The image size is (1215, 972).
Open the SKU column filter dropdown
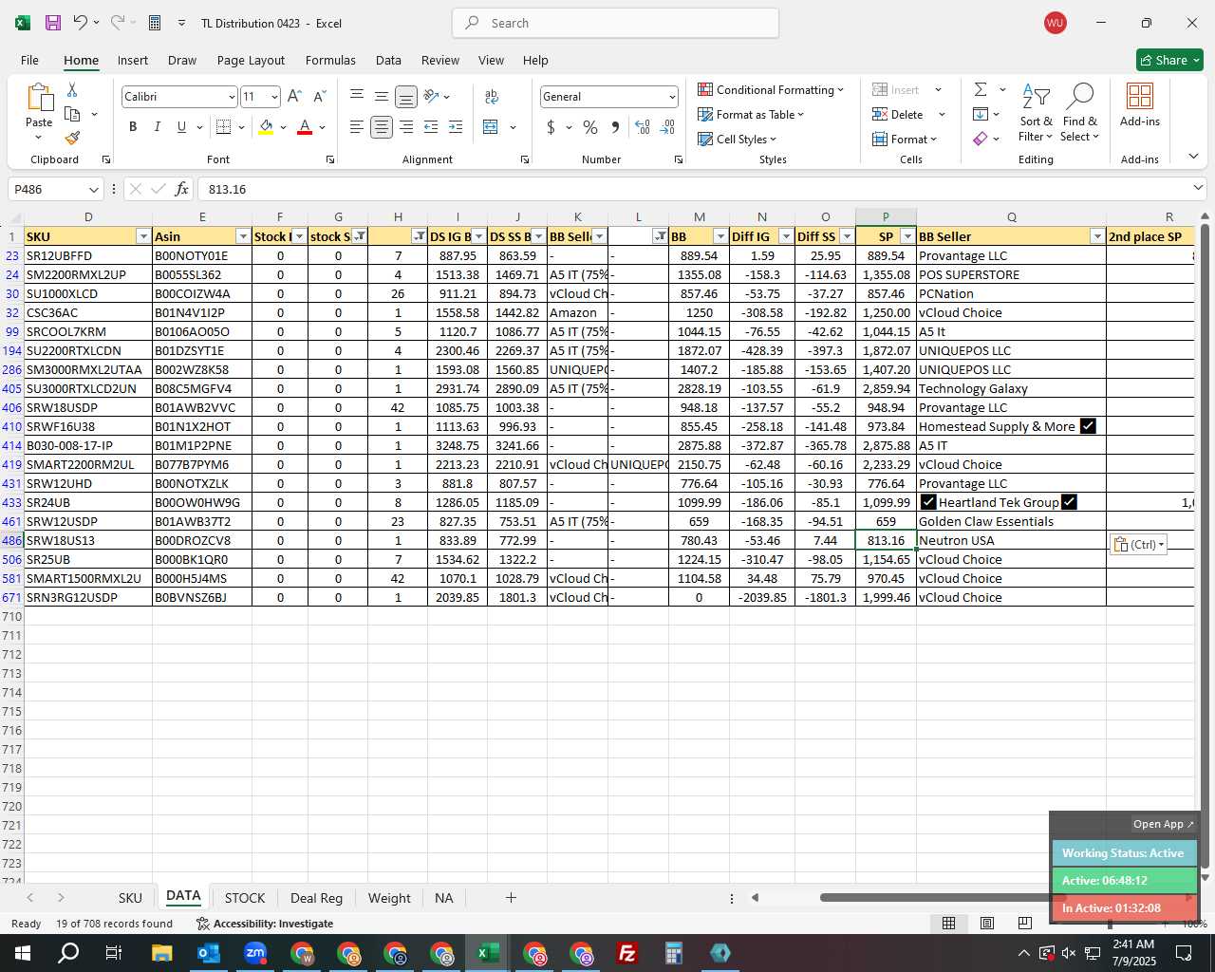tap(143, 236)
